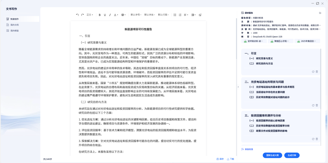Click 添加段落 to add an outline section
This screenshot has width=328, height=163.
coord(247,149)
